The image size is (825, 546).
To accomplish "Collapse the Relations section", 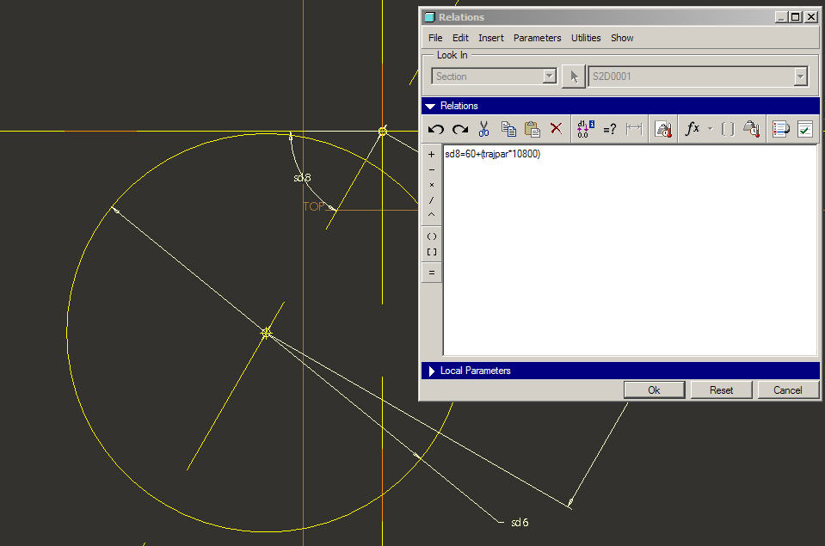I will 430,106.
